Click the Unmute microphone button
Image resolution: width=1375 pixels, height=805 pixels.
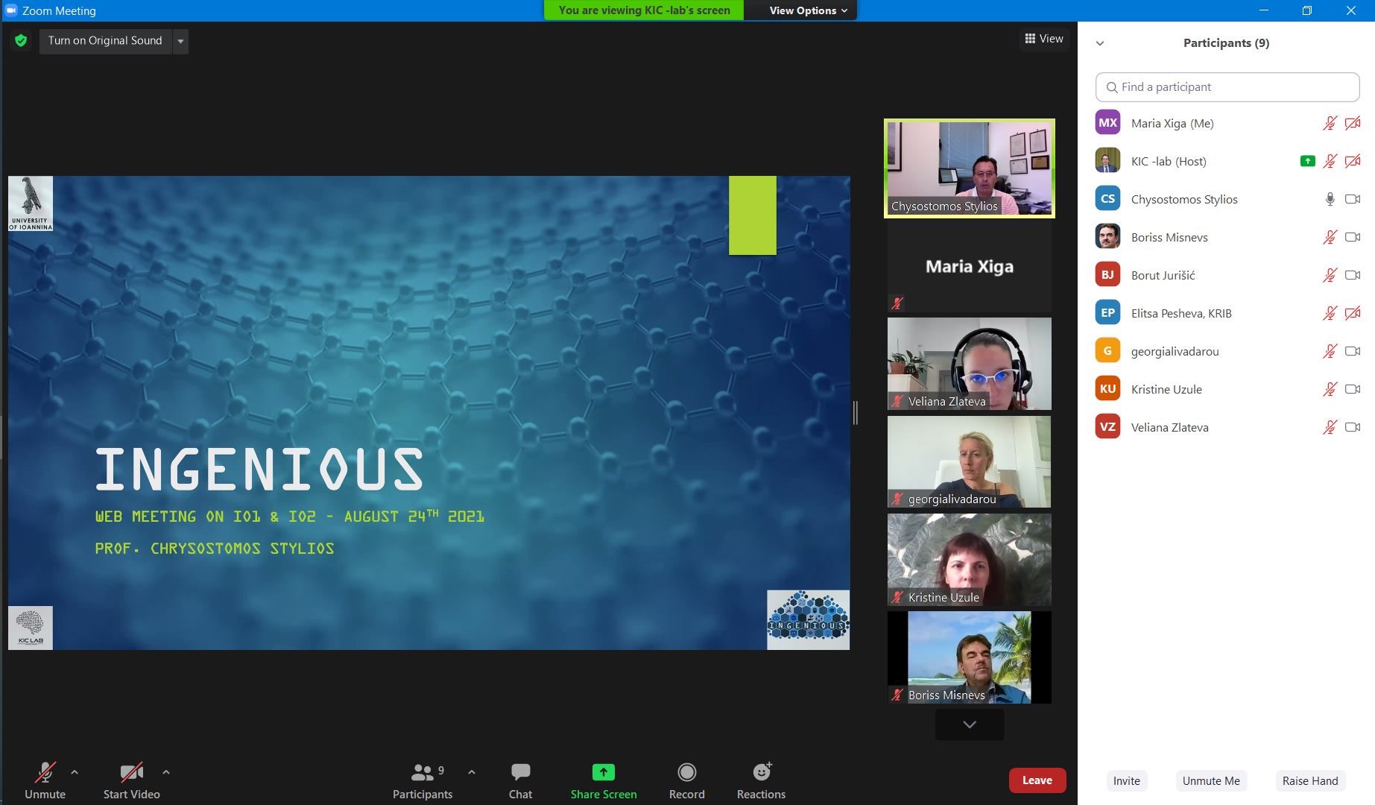[x=45, y=780]
